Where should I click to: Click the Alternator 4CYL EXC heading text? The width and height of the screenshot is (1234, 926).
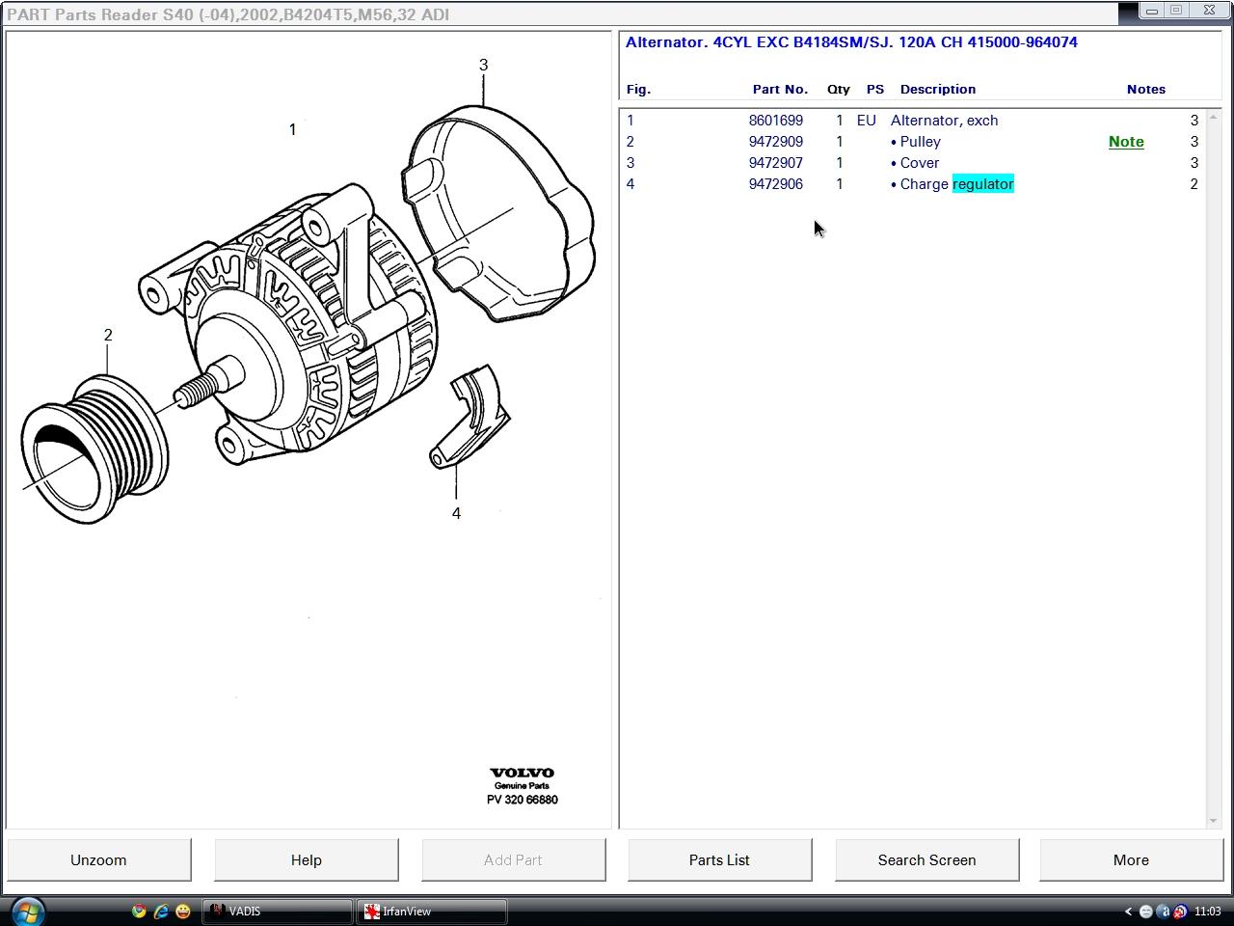[851, 42]
